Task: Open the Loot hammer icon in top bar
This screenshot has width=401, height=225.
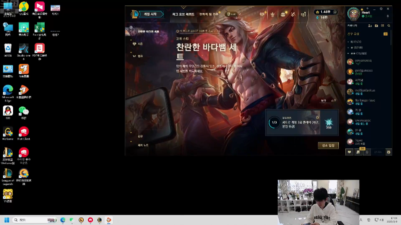Action: (293, 14)
